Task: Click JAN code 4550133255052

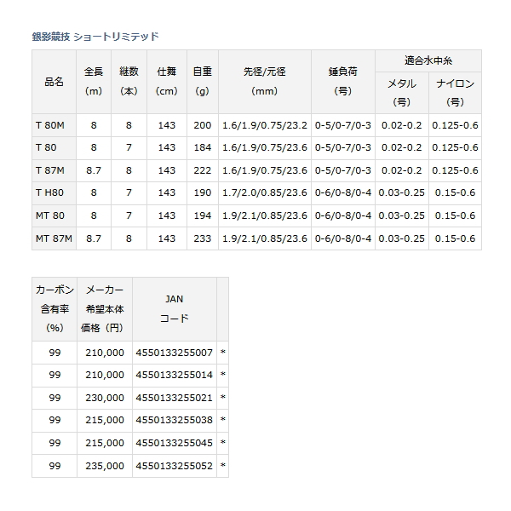Action: click(x=175, y=466)
